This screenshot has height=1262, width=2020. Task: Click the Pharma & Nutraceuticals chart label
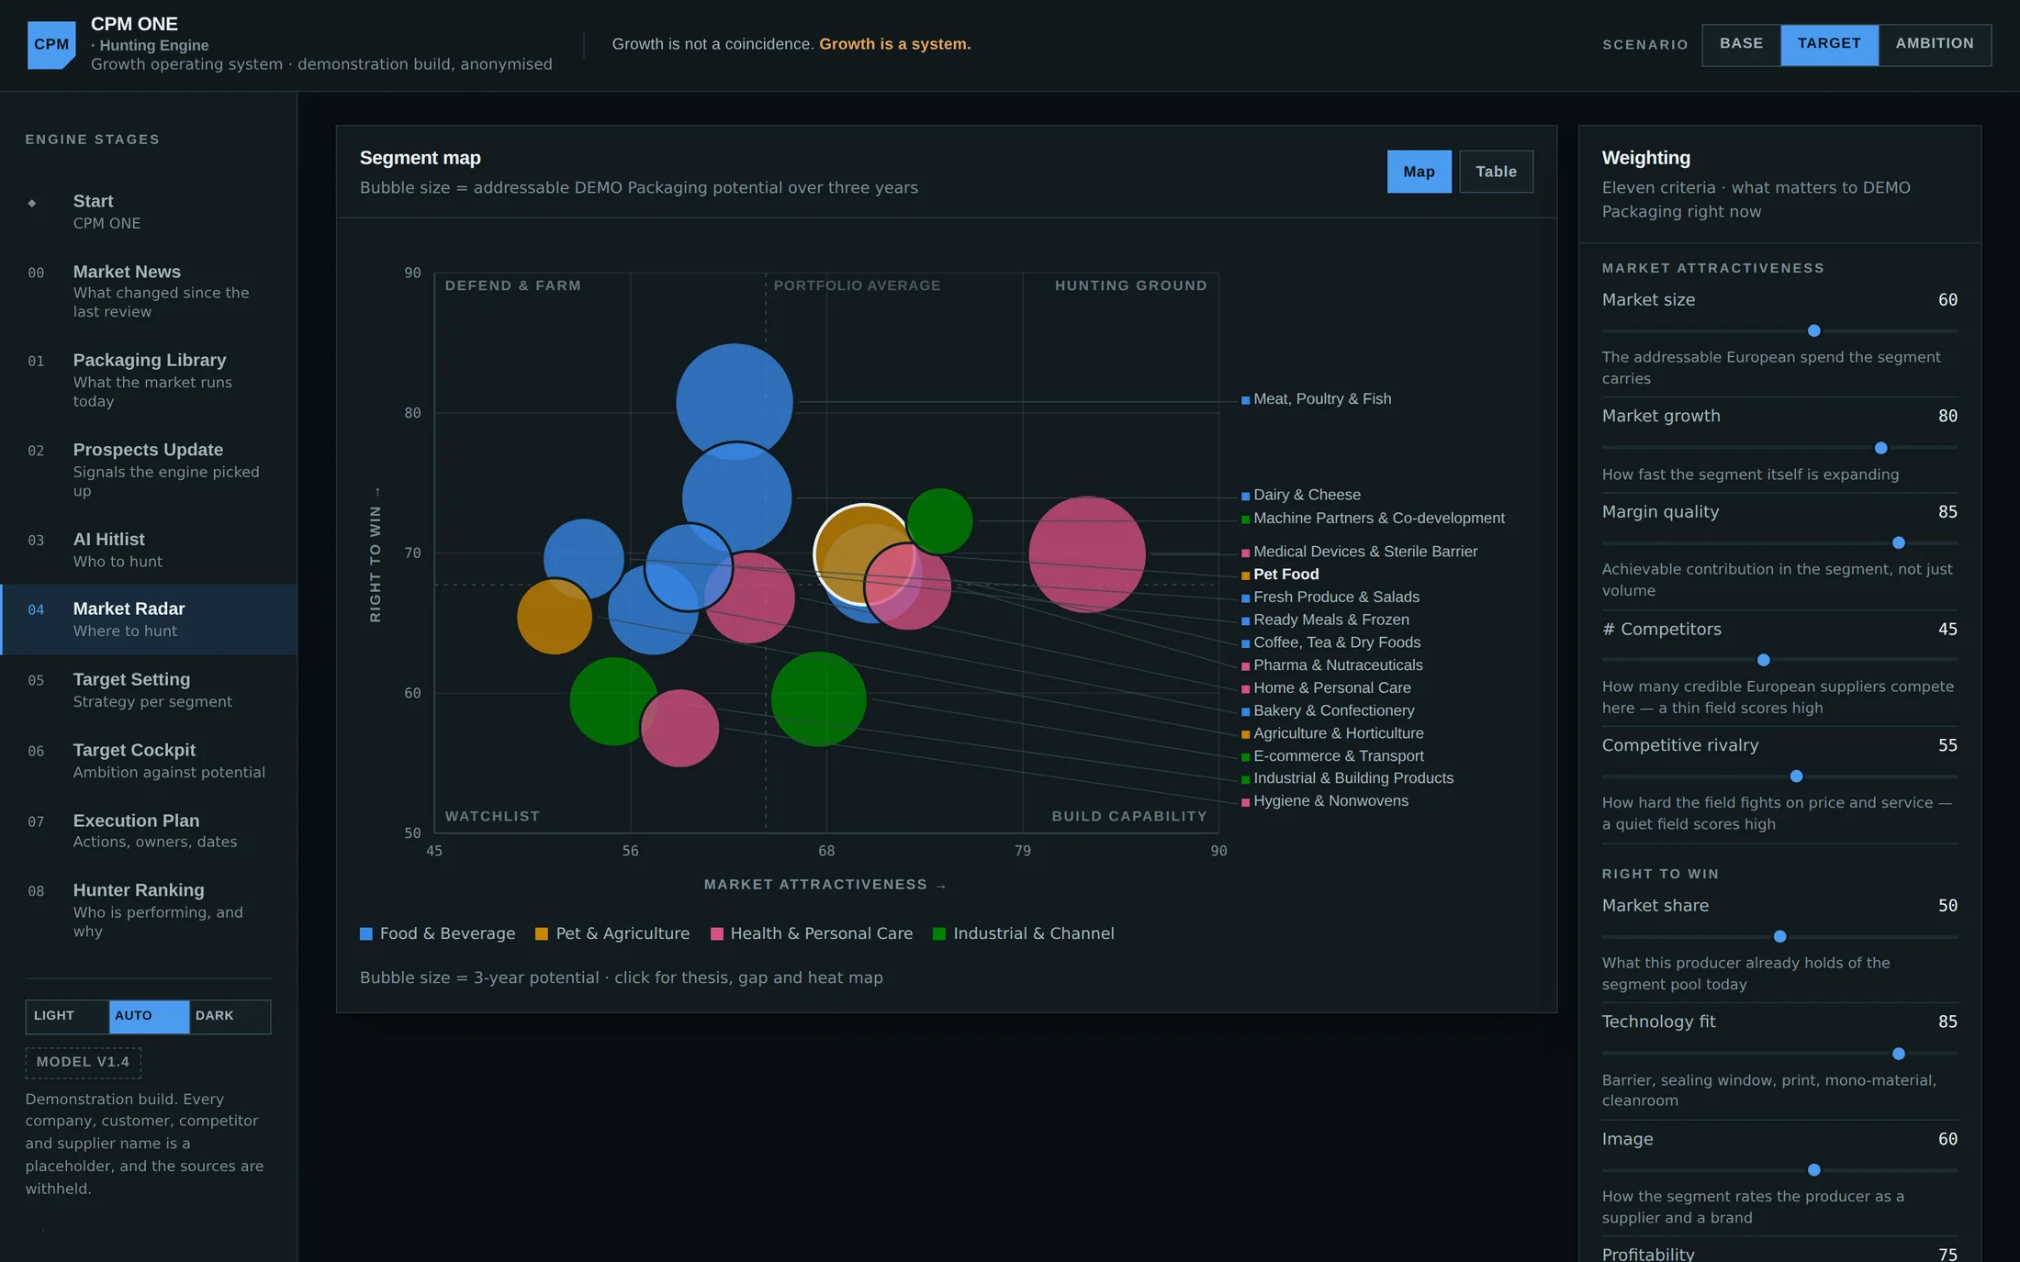1338,665
